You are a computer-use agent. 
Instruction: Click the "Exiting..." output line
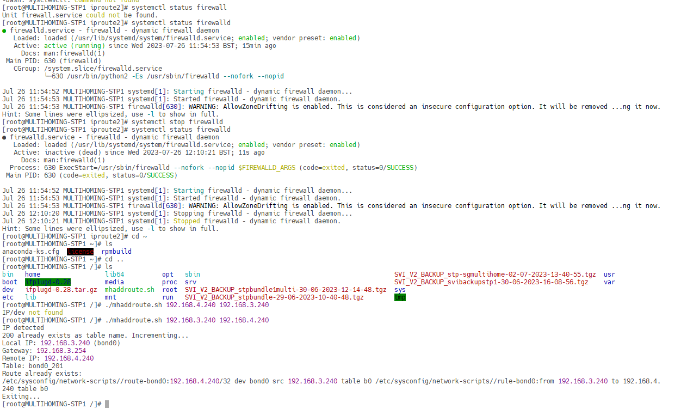click(21, 396)
